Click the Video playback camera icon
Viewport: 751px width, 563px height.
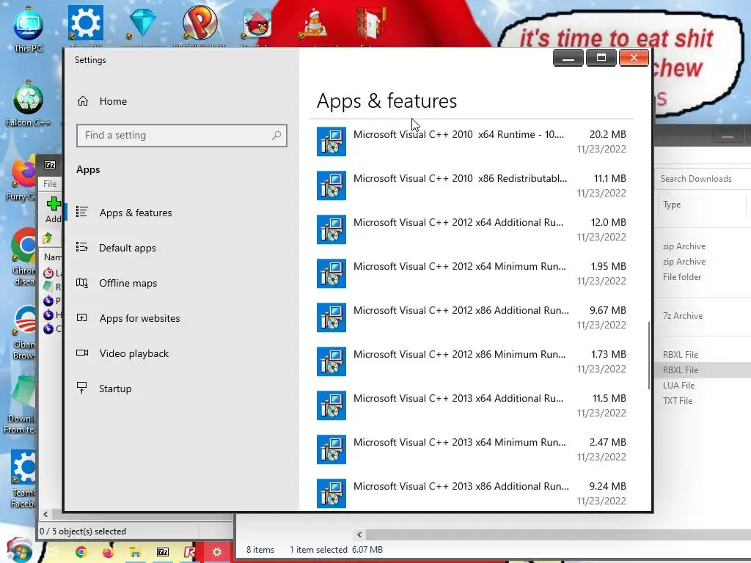82,353
